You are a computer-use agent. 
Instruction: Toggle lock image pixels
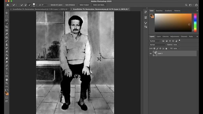click(157, 48)
